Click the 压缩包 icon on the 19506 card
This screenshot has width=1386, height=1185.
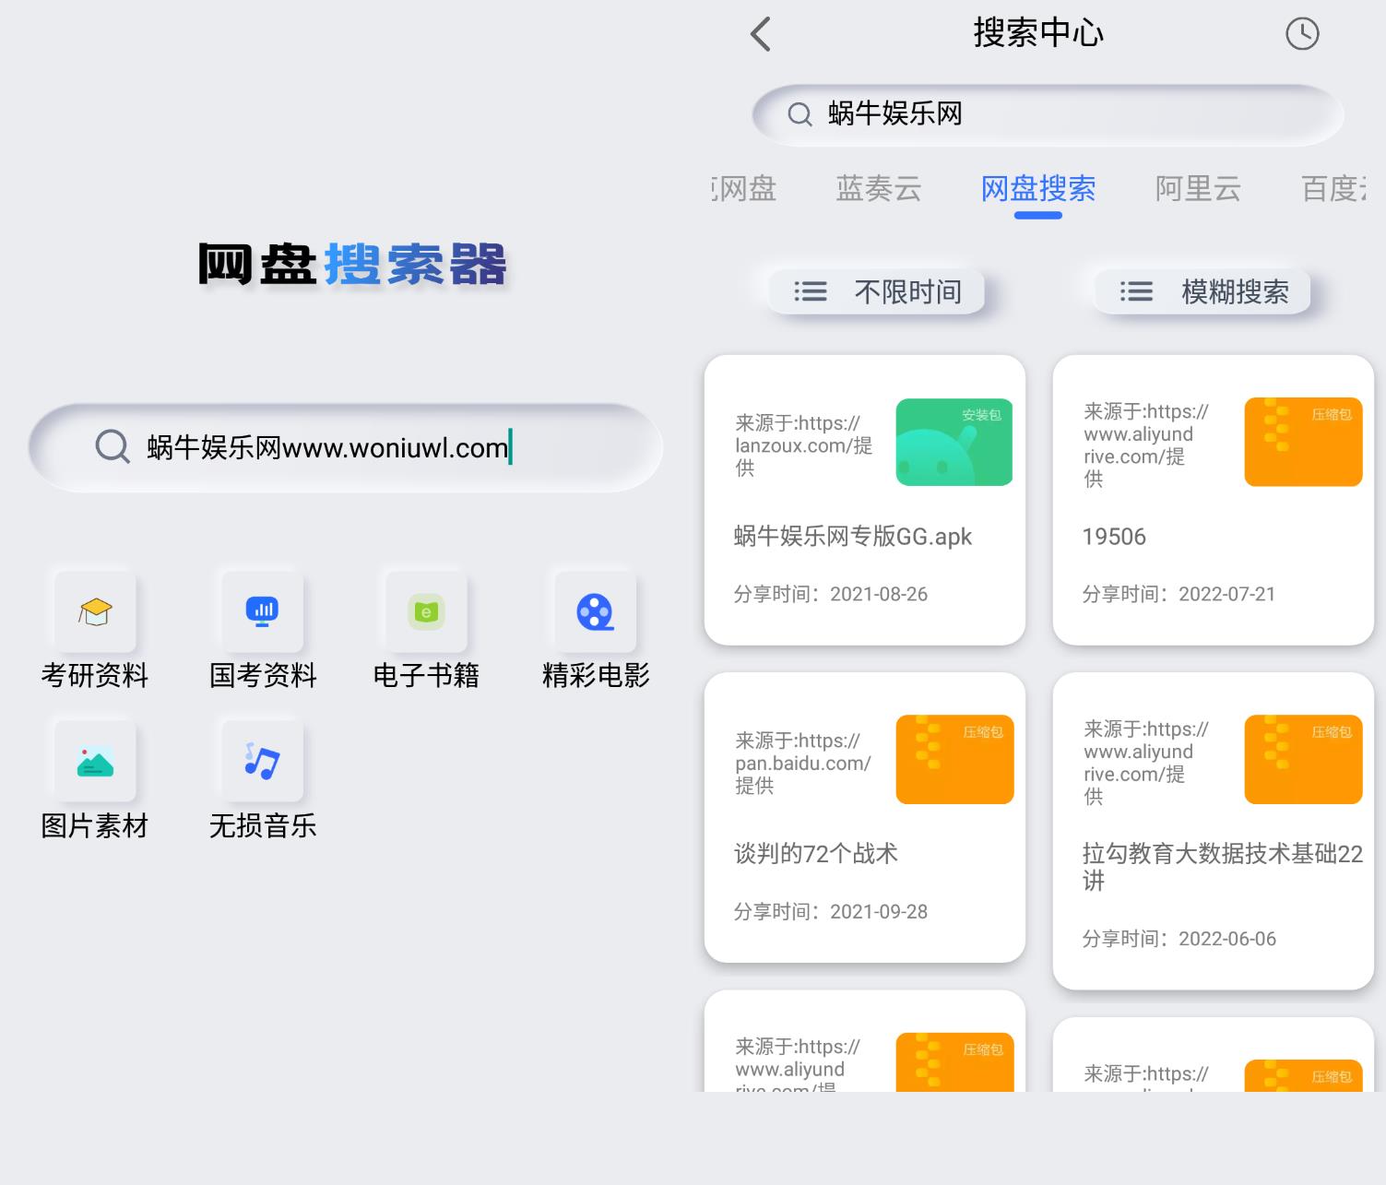1303,442
